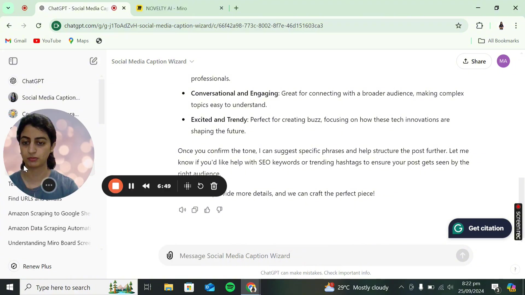Collapse the ChatGPT sidebar panel

[x=13, y=61]
